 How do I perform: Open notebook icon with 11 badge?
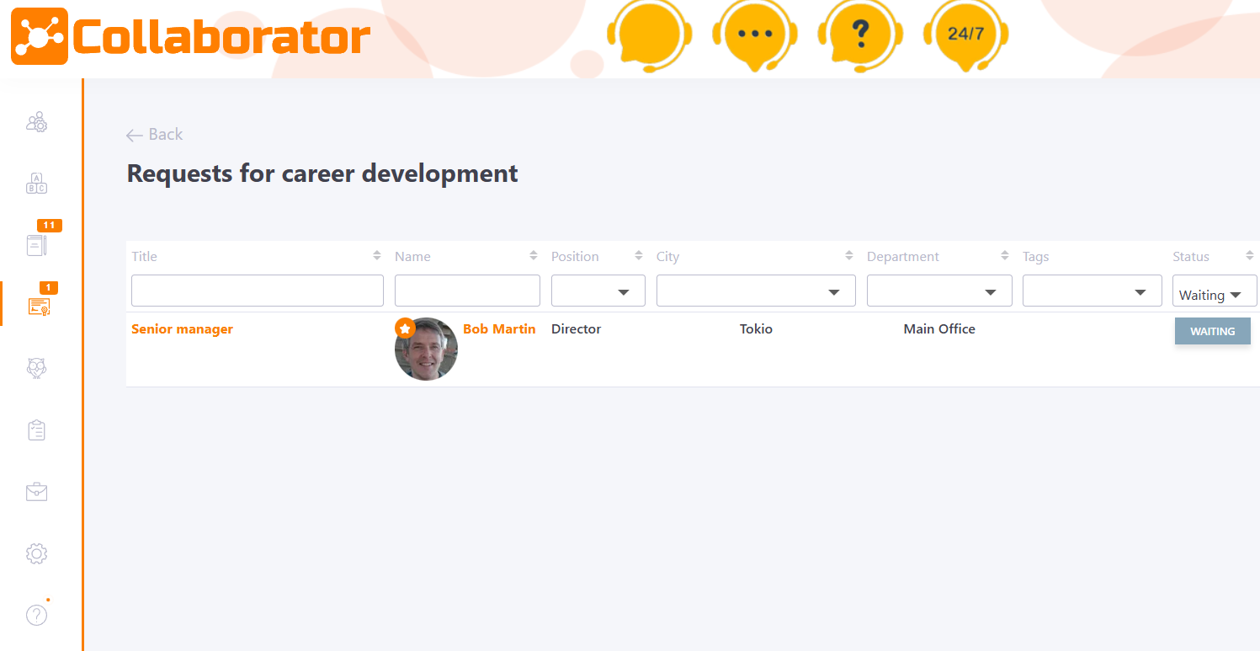tap(36, 245)
